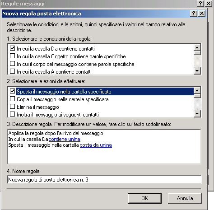Enable the 'Elimina il messaggio' action

click(12, 107)
